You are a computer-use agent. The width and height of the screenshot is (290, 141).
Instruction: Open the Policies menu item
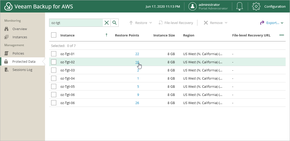18,53
